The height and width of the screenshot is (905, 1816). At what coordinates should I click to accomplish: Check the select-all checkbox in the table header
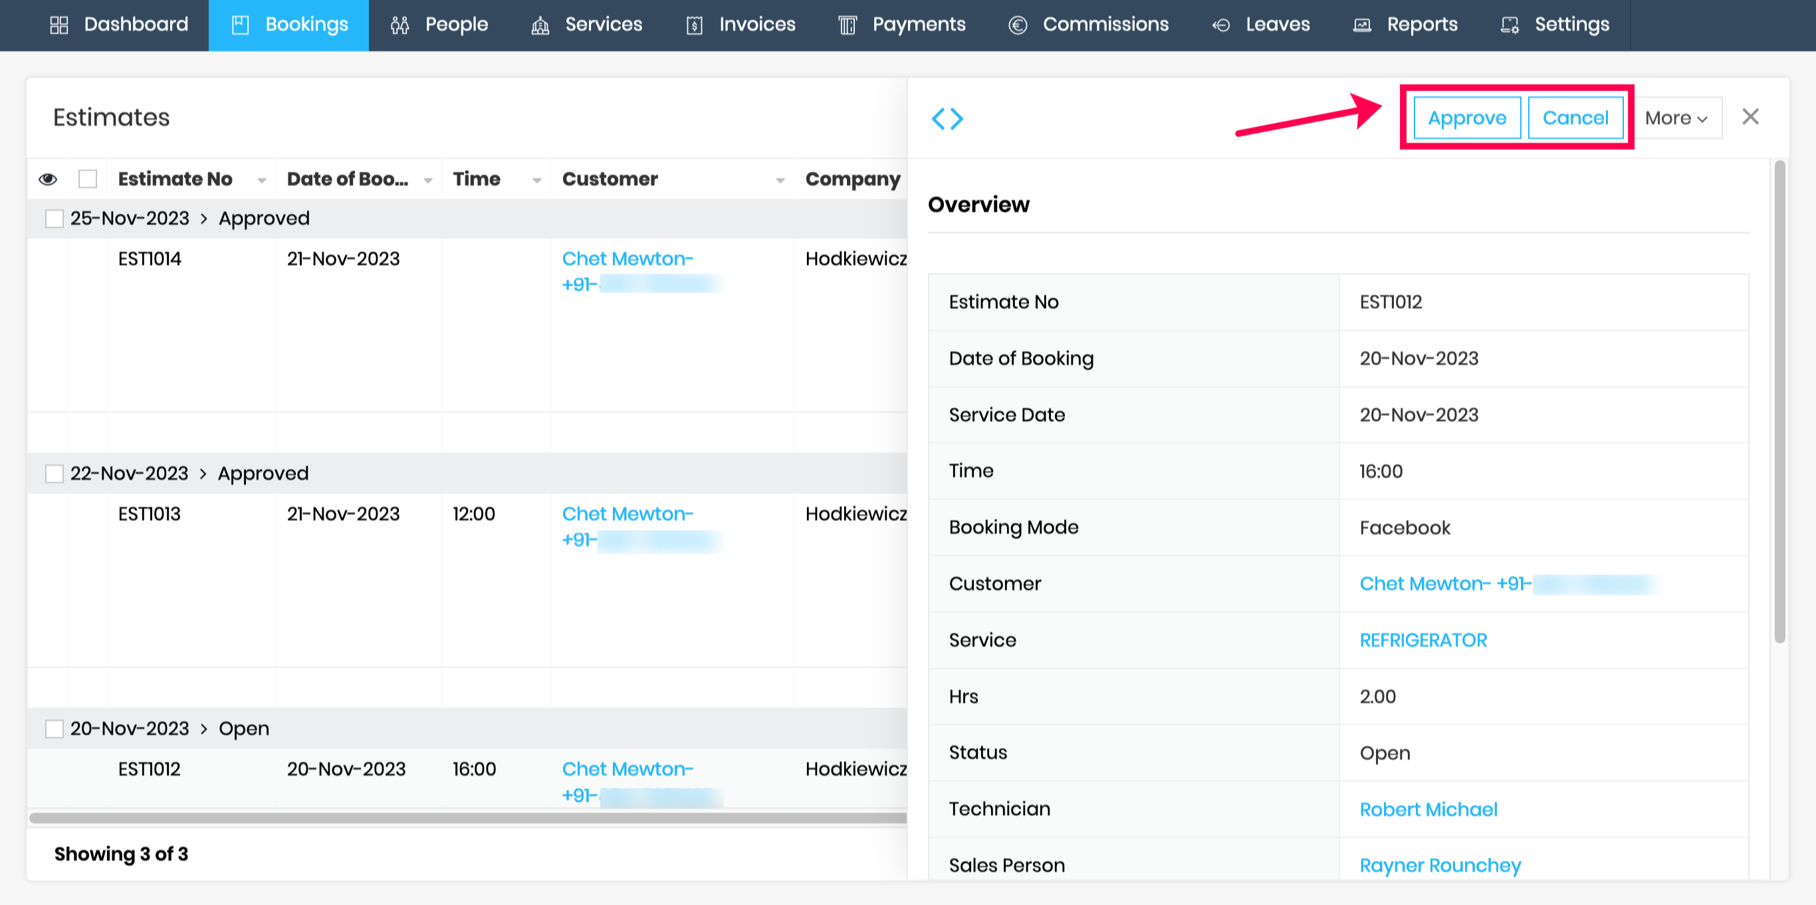pos(88,179)
